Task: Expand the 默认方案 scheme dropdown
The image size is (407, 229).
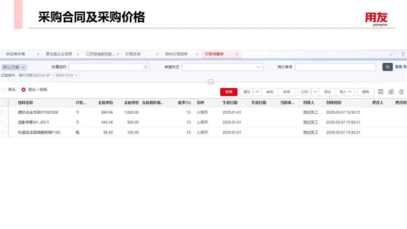Action: tap(14, 67)
